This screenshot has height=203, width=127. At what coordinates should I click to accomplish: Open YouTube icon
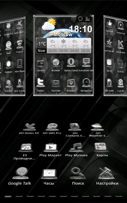[56, 83]
